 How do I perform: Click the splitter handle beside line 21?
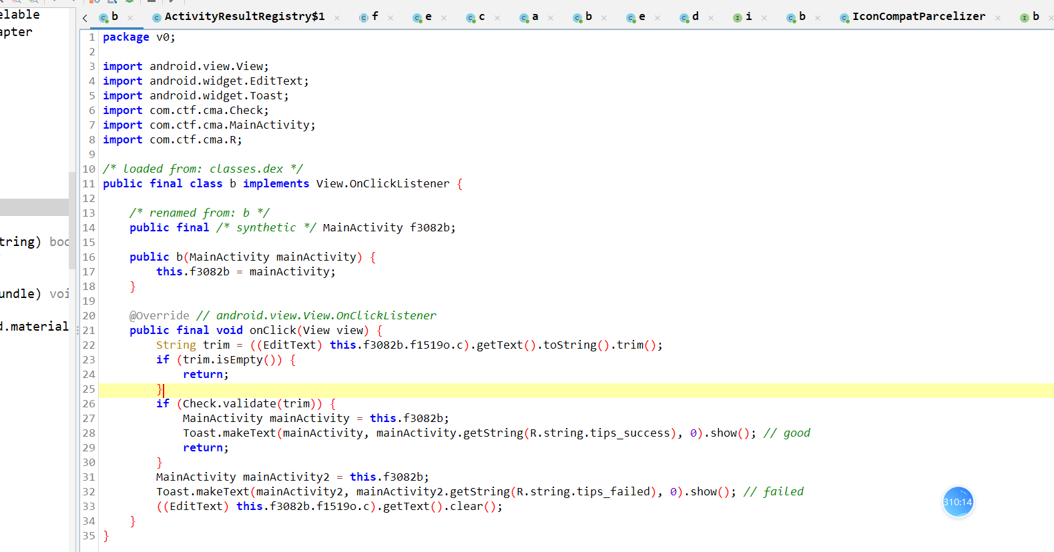pos(78,330)
